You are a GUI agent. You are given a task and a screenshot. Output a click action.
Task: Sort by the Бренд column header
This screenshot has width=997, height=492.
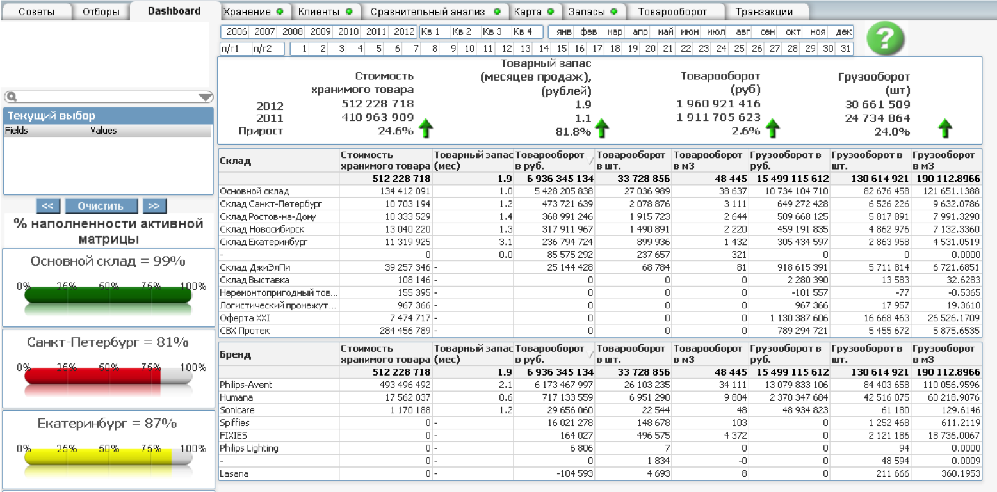coord(279,354)
